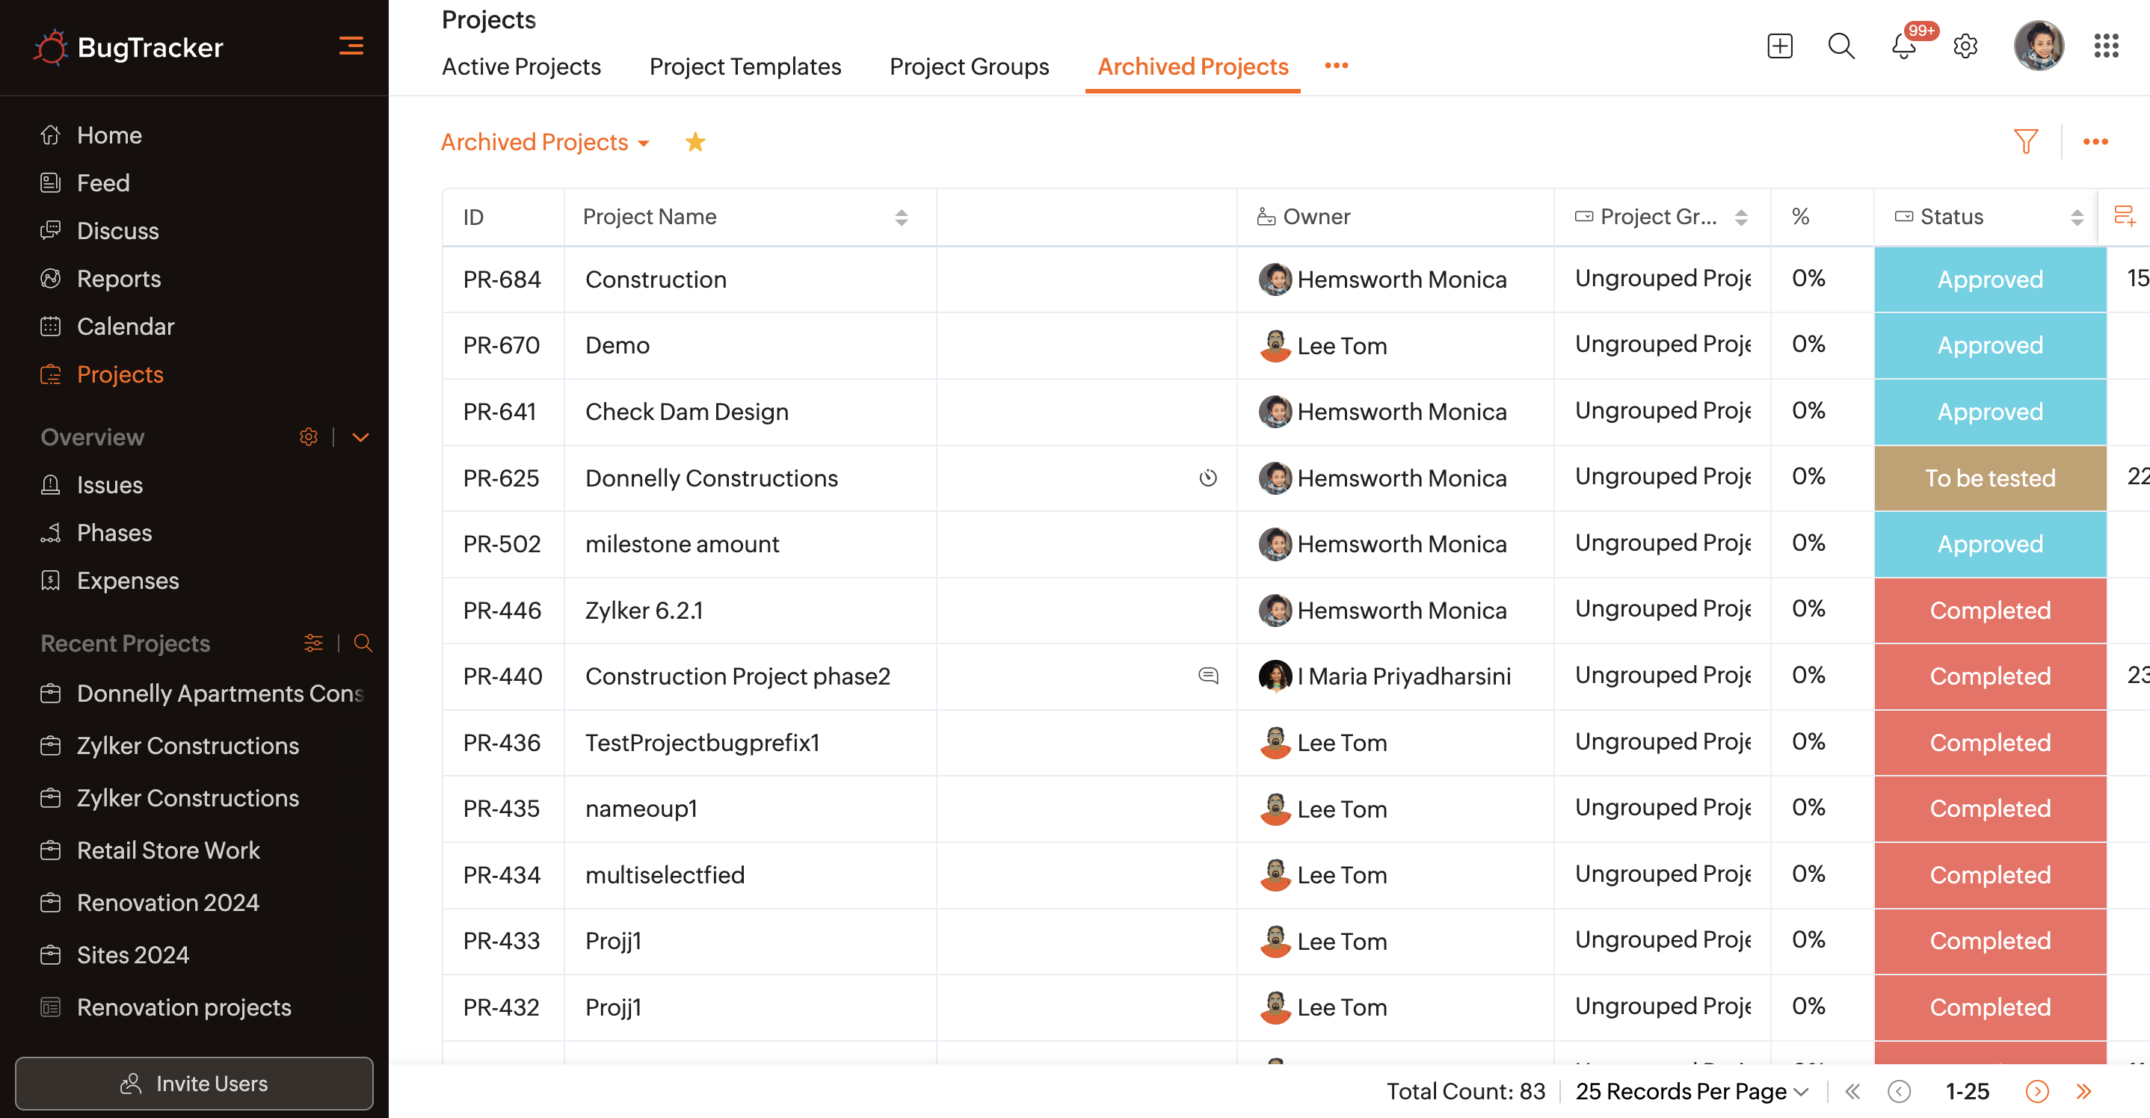
Task: Collapse the sidebar with the hamburger toggle
Action: (351, 46)
